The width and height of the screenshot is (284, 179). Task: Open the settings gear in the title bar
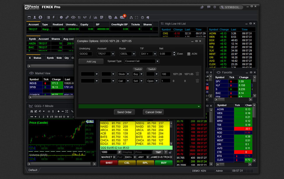(x=215, y=7)
